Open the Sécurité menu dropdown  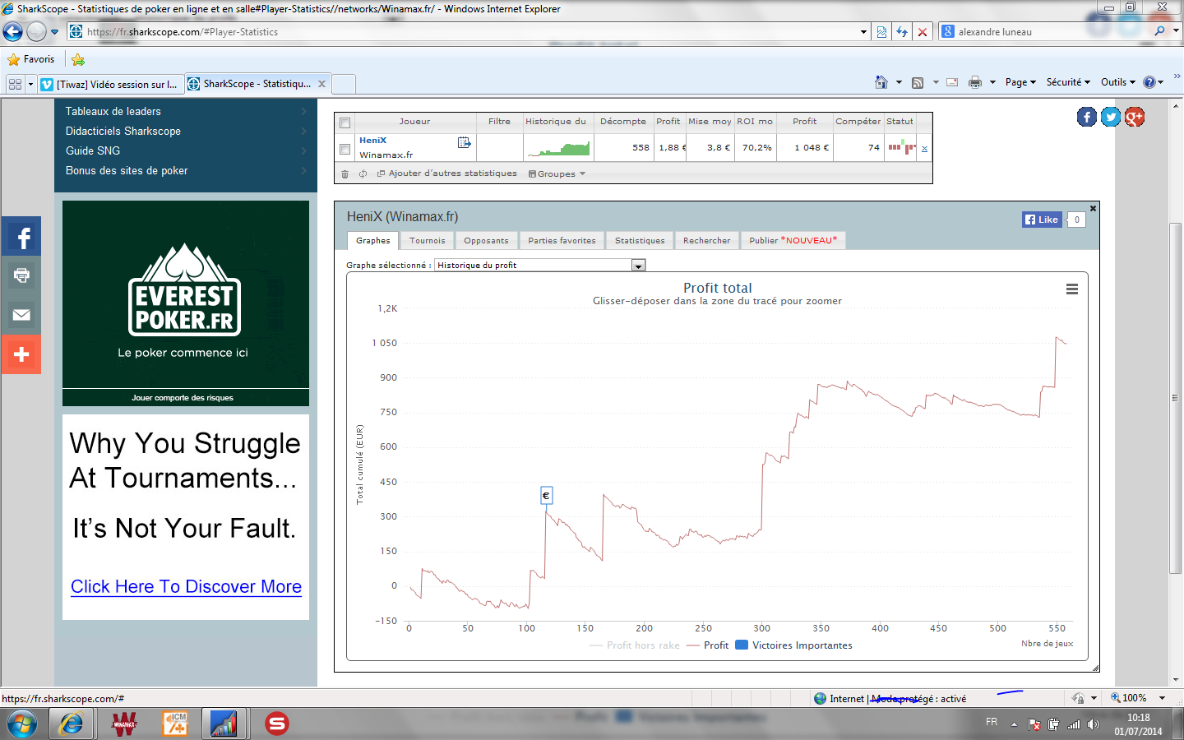click(x=1067, y=82)
